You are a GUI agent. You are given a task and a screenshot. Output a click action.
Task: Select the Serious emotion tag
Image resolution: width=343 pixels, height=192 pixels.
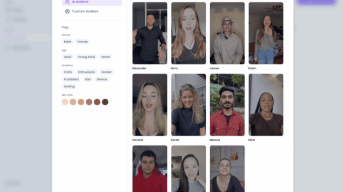pos(102,79)
